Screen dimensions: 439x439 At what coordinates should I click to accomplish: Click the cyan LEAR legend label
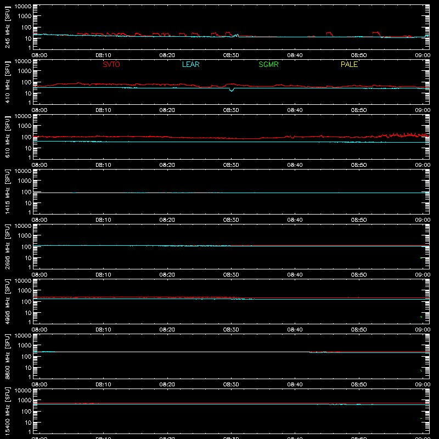click(190, 64)
